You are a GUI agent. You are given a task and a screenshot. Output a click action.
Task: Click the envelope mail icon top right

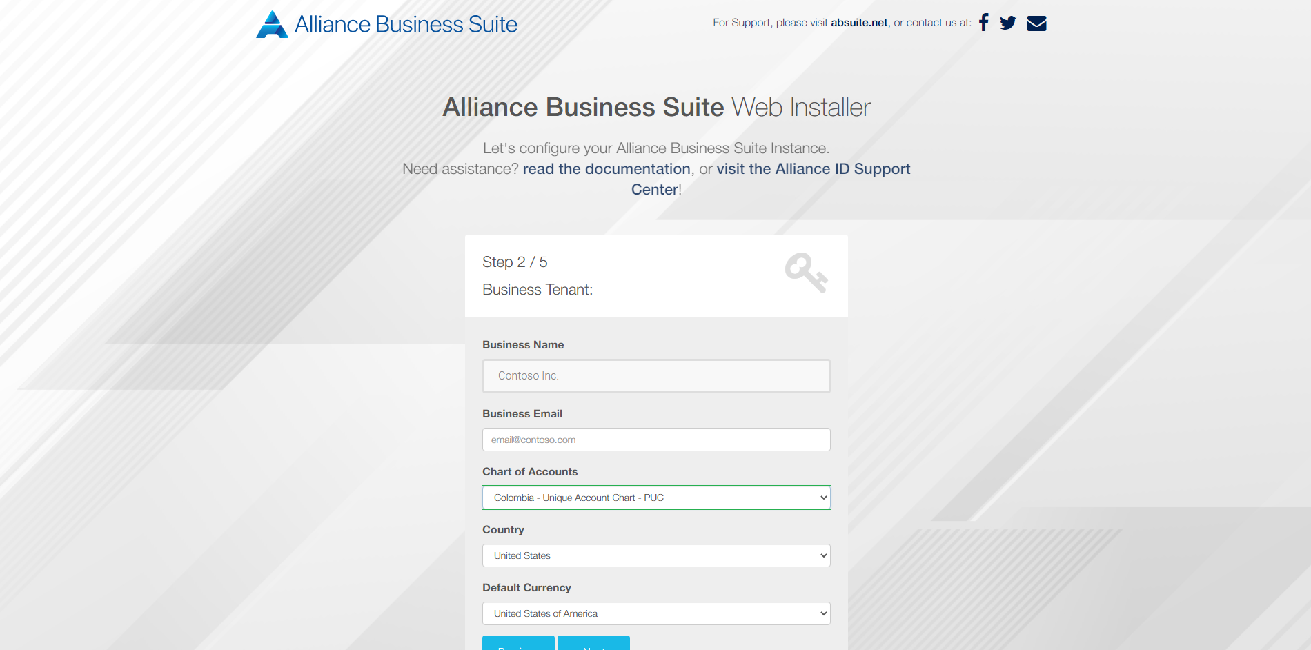coord(1036,22)
